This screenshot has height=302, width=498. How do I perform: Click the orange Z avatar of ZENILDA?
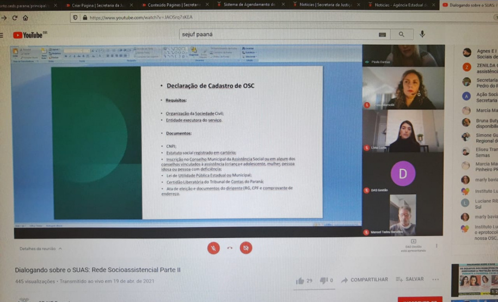click(466, 67)
